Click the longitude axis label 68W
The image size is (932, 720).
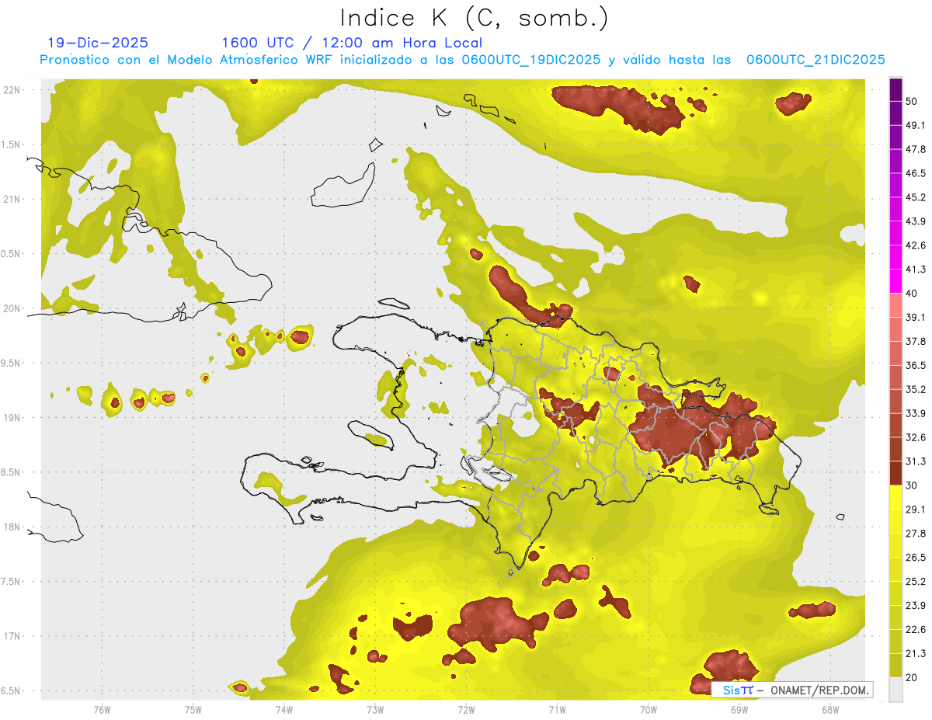[x=829, y=709]
